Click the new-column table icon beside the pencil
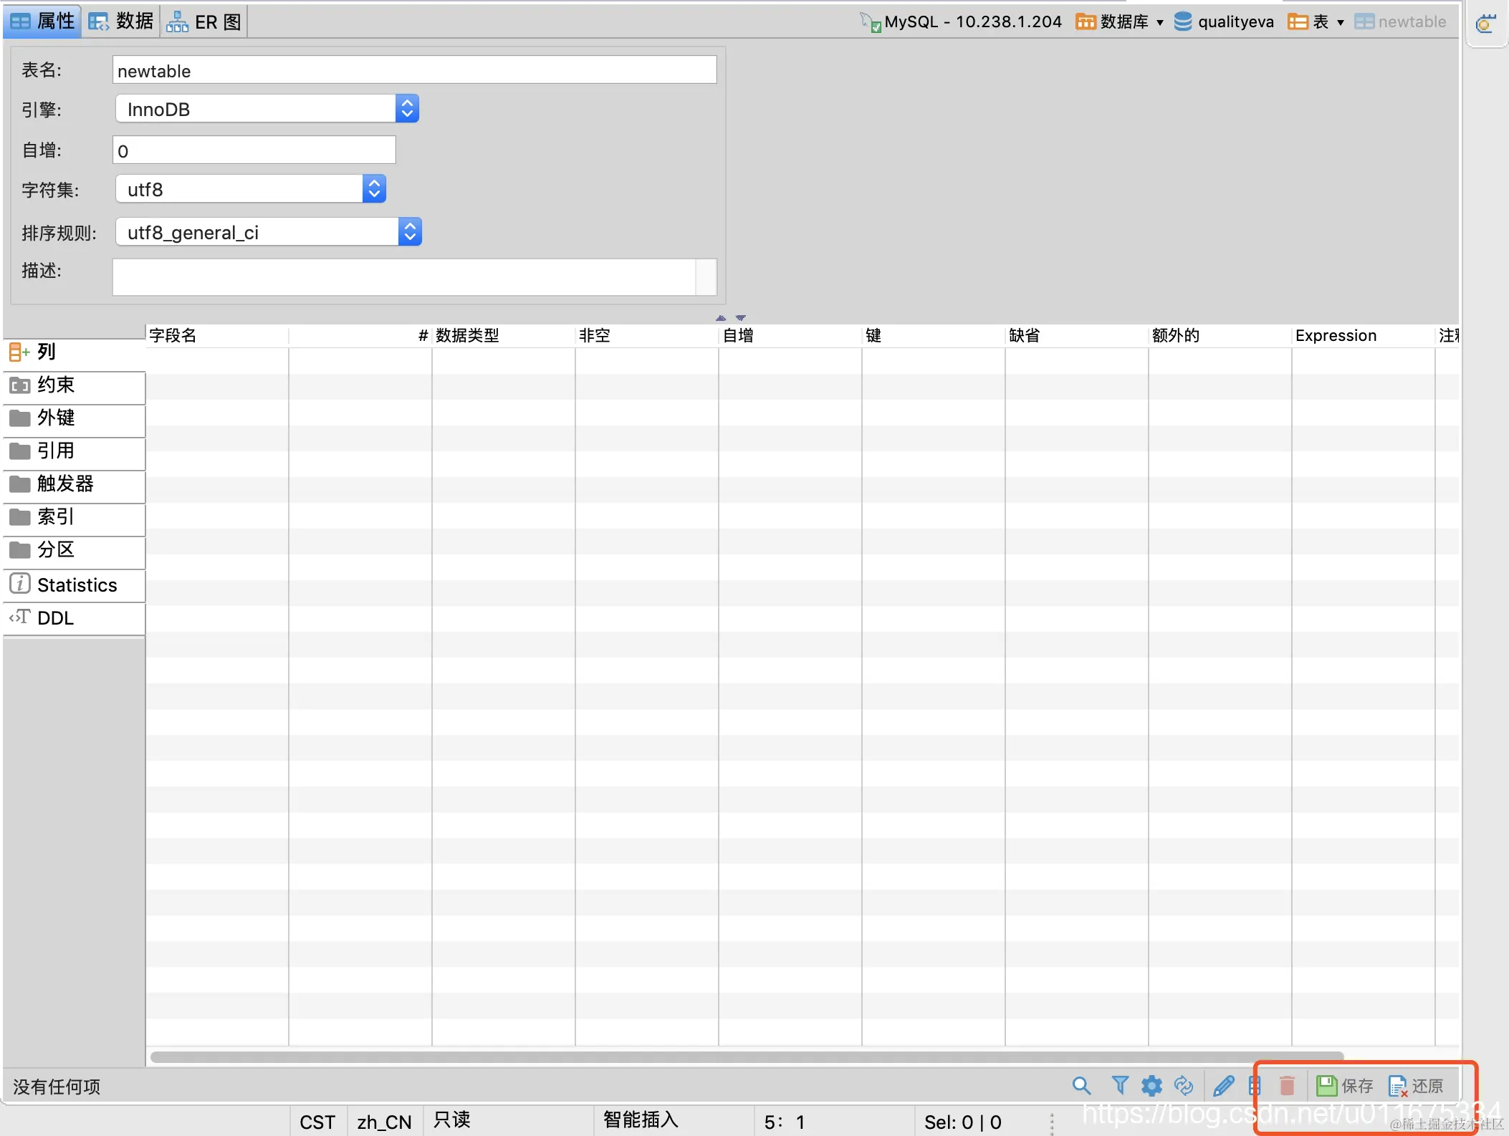Viewport: 1509px width, 1136px height. [1255, 1086]
